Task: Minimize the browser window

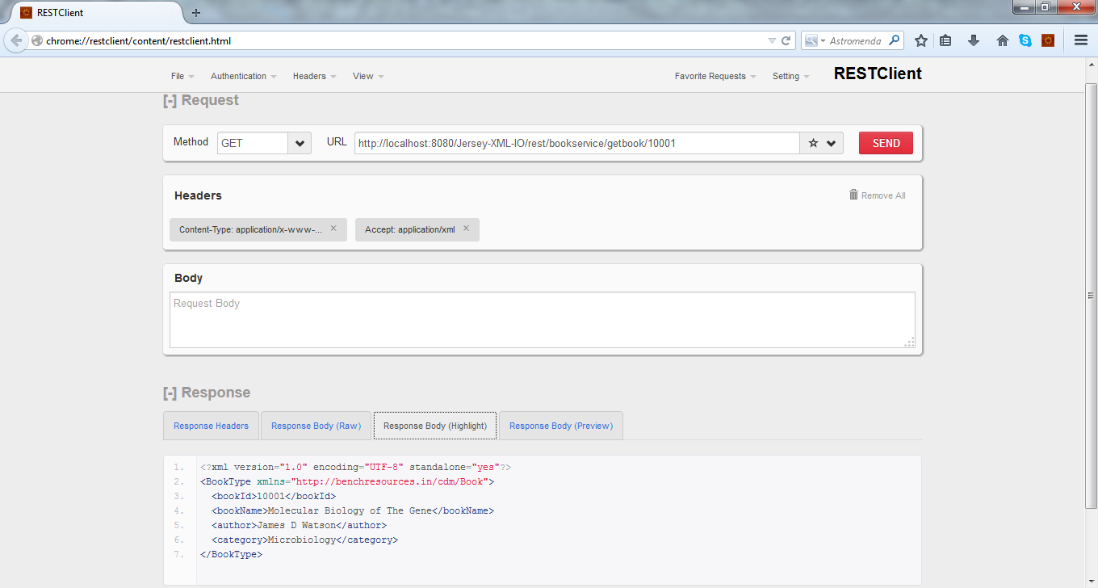Action: pyautogui.click(x=1024, y=6)
